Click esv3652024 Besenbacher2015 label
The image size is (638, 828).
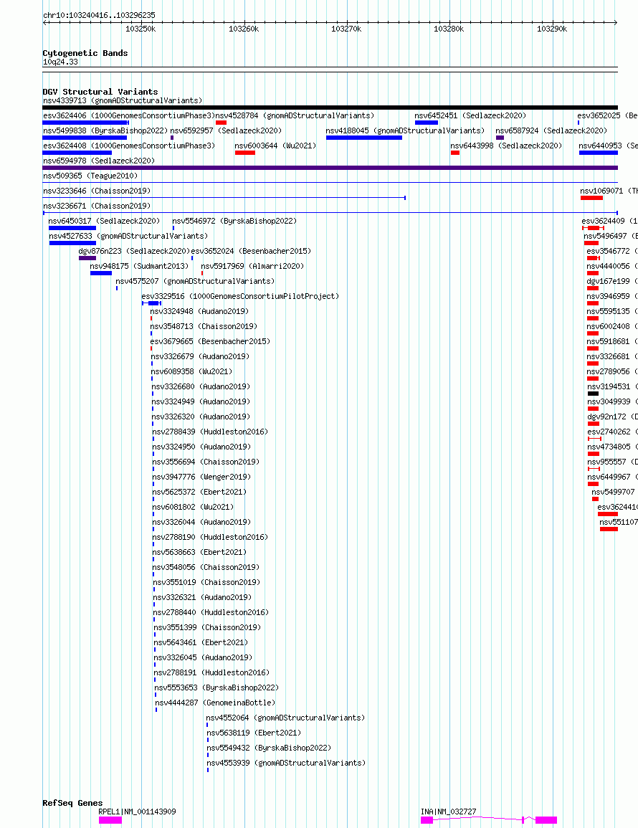click(251, 251)
